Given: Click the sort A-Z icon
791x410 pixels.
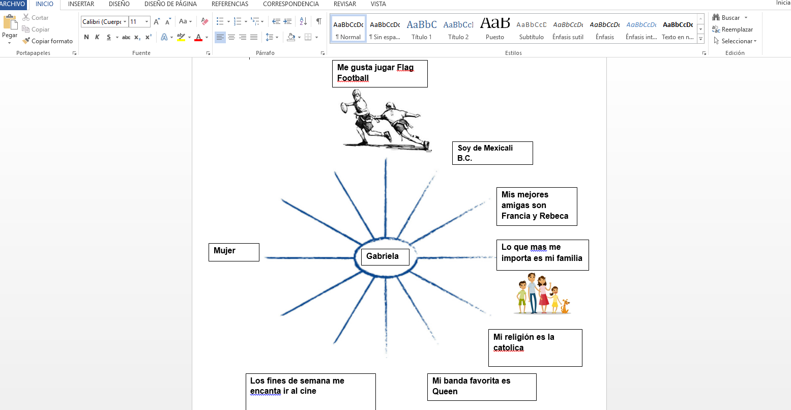Looking at the screenshot, I should tap(303, 21).
